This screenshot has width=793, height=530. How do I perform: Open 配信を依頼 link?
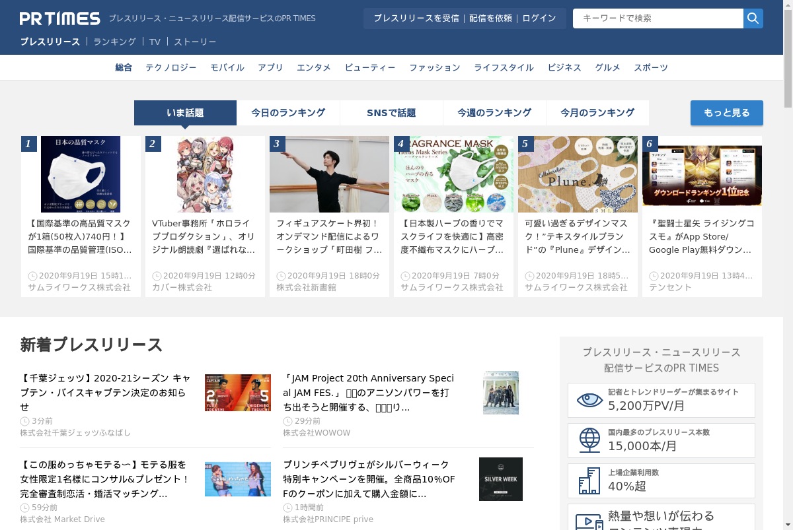click(490, 18)
